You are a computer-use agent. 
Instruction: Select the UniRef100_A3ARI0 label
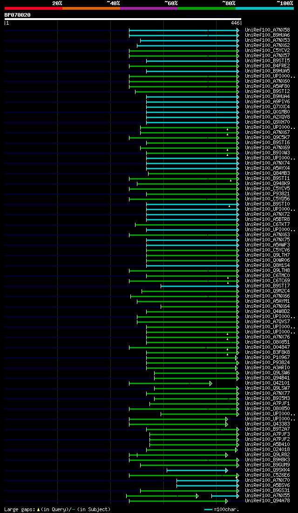point(267,368)
